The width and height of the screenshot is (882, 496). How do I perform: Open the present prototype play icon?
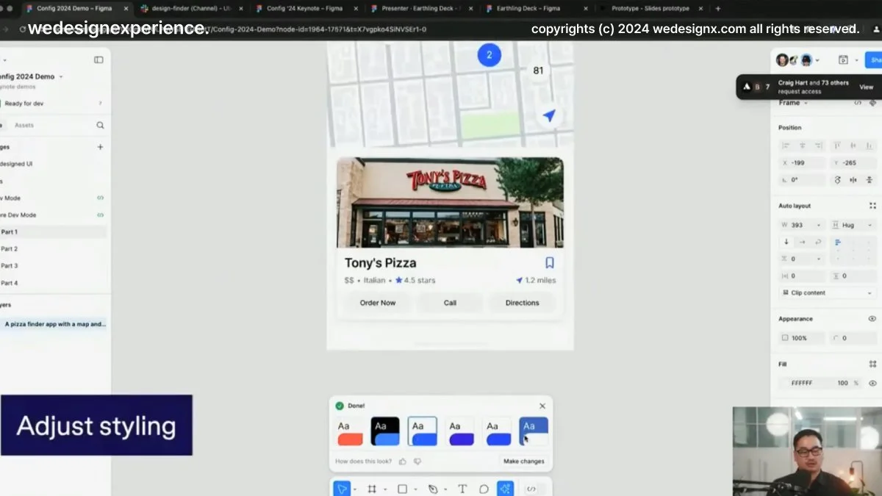point(843,60)
